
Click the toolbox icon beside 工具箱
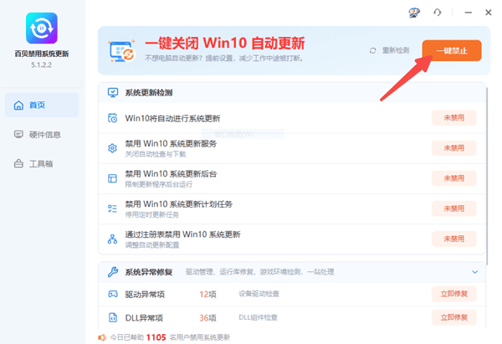tap(18, 163)
